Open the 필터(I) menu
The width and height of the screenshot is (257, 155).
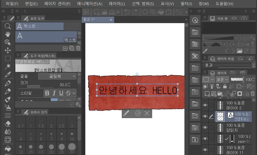tap(186, 4)
